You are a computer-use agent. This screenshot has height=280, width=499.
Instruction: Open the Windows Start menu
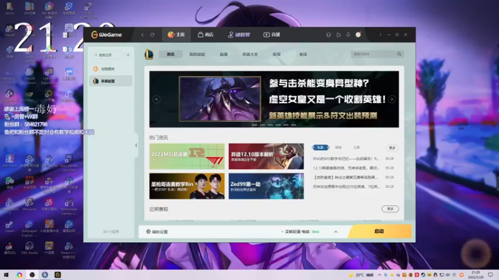(6, 275)
